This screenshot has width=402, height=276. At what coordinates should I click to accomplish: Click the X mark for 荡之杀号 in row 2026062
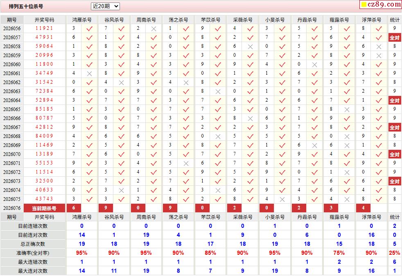click(186, 82)
